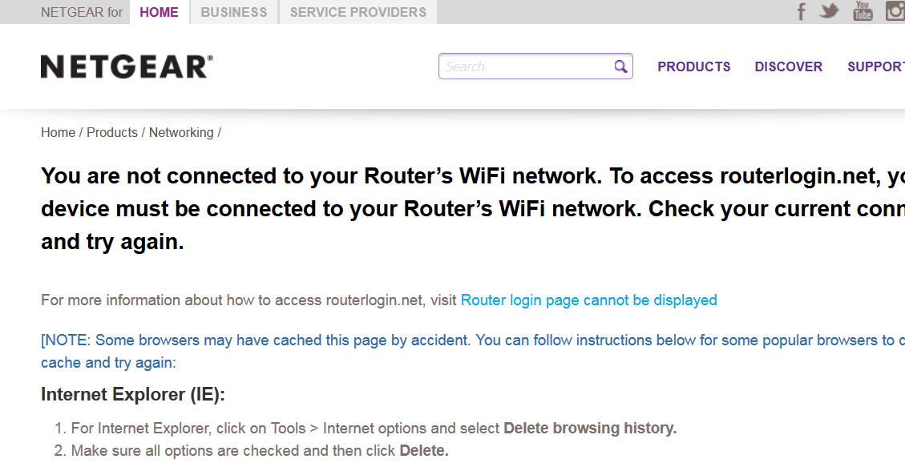The height and width of the screenshot is (475, 905).
Task: Select the Facebook social icon in the header
Action: click(801, 11)
